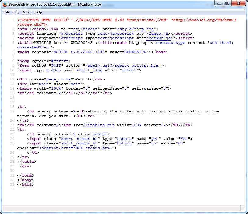
Task: Open the /backup.js script link
Action: (158, 38)
